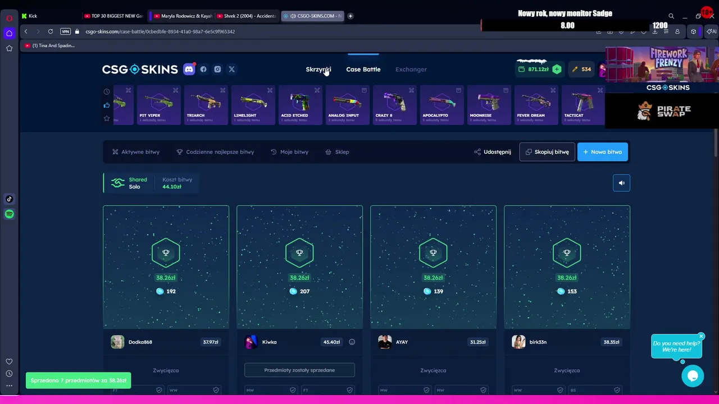
Task: Open the X (Twitter) icon
Action: point(231,70)
